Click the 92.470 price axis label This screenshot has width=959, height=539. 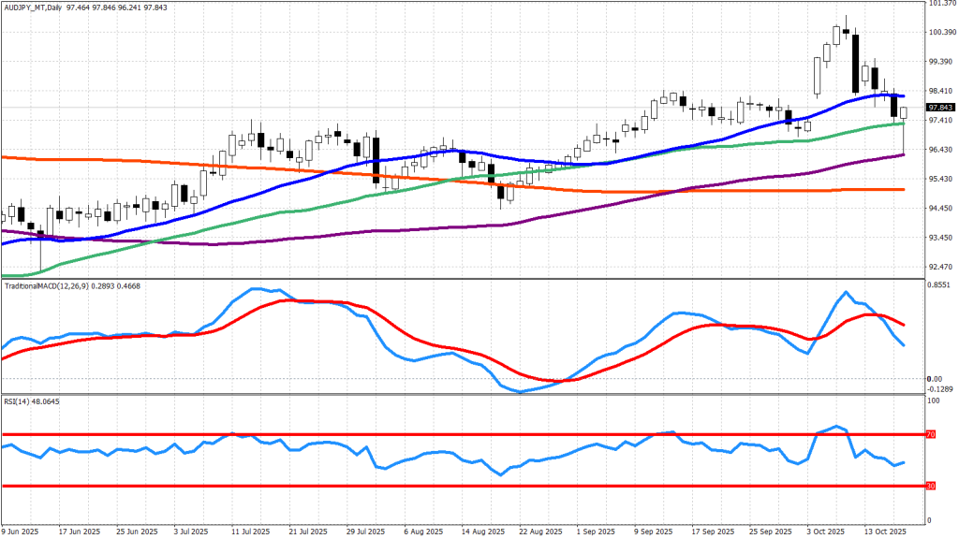(940, 268)
